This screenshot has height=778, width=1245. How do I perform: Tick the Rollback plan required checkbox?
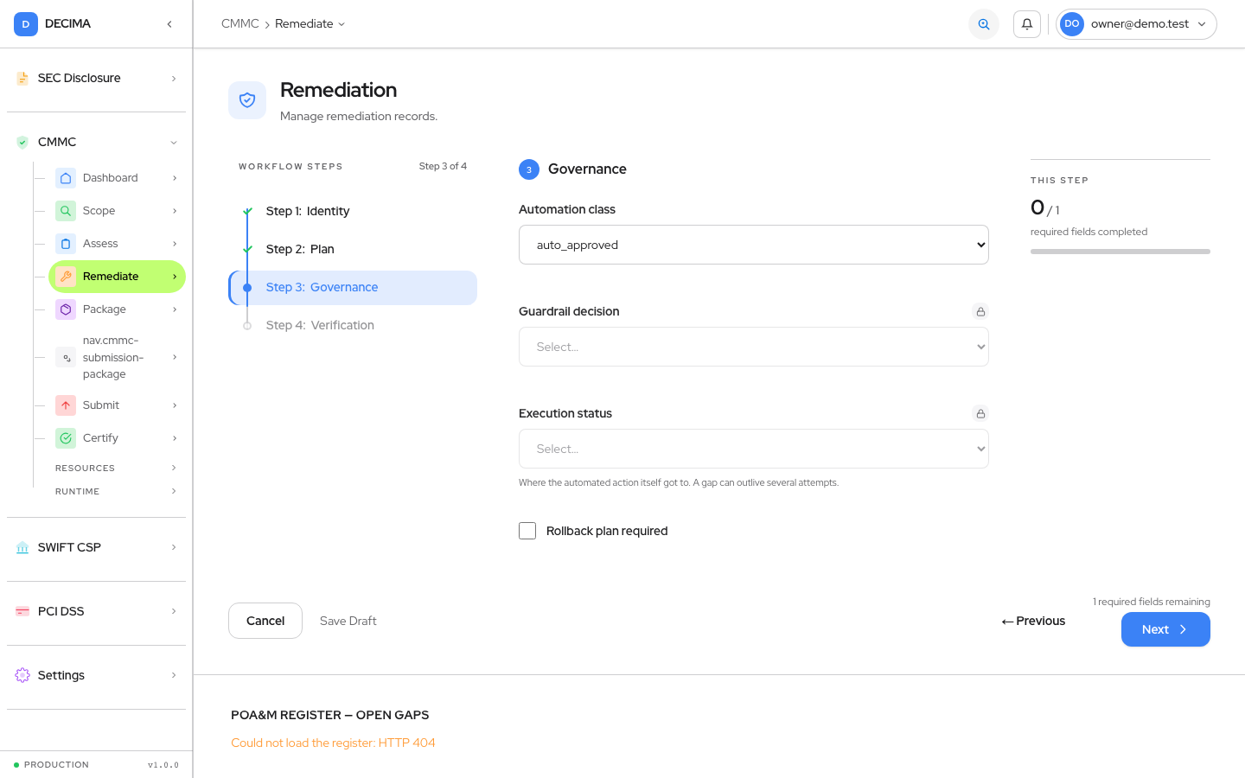point(527,531)
